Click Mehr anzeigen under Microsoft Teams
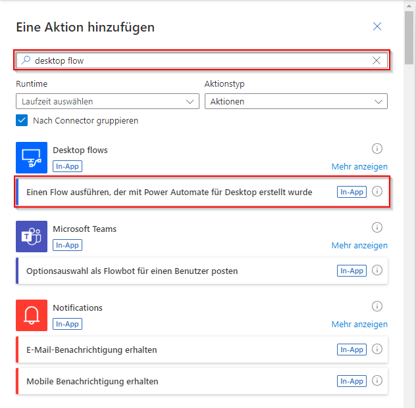The image size is (416, 408). click(x=359, y=246)
